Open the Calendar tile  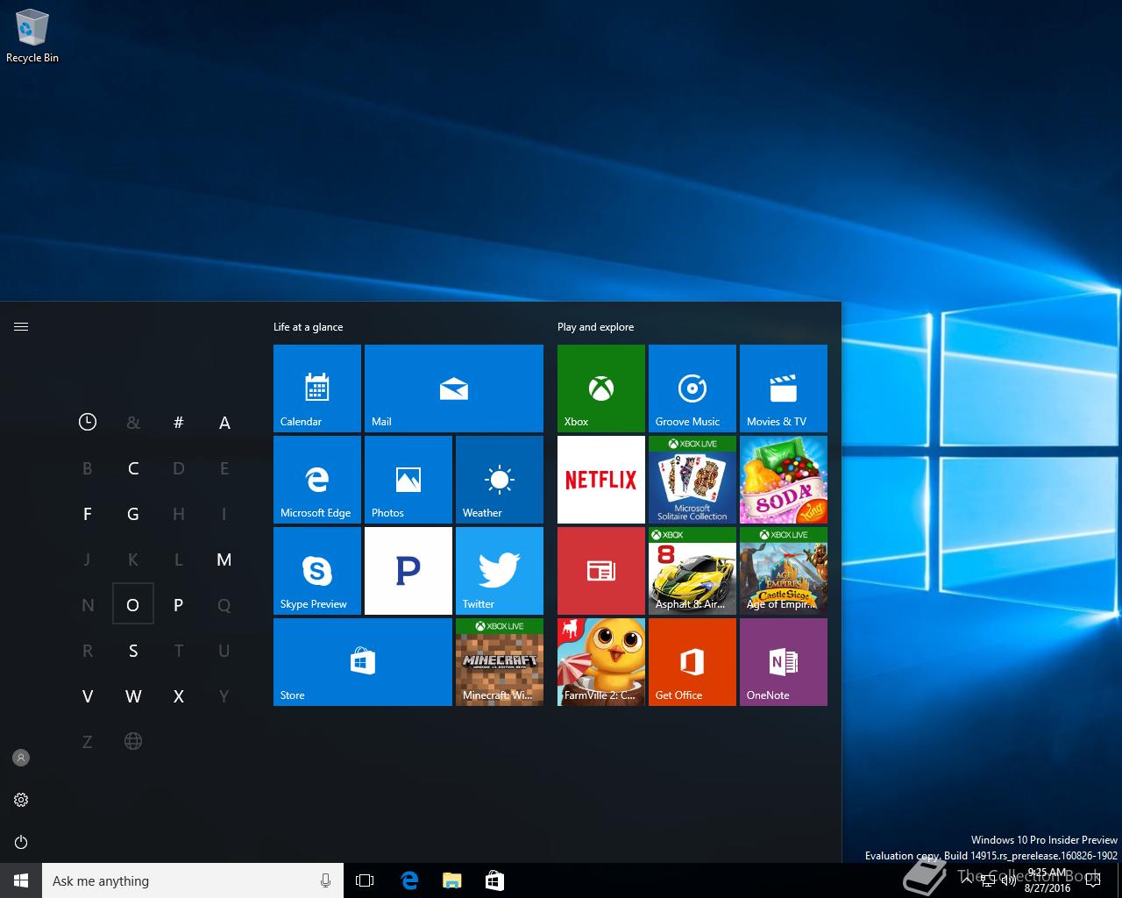317,388
